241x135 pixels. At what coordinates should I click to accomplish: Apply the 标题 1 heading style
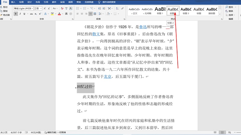(160, 10)
